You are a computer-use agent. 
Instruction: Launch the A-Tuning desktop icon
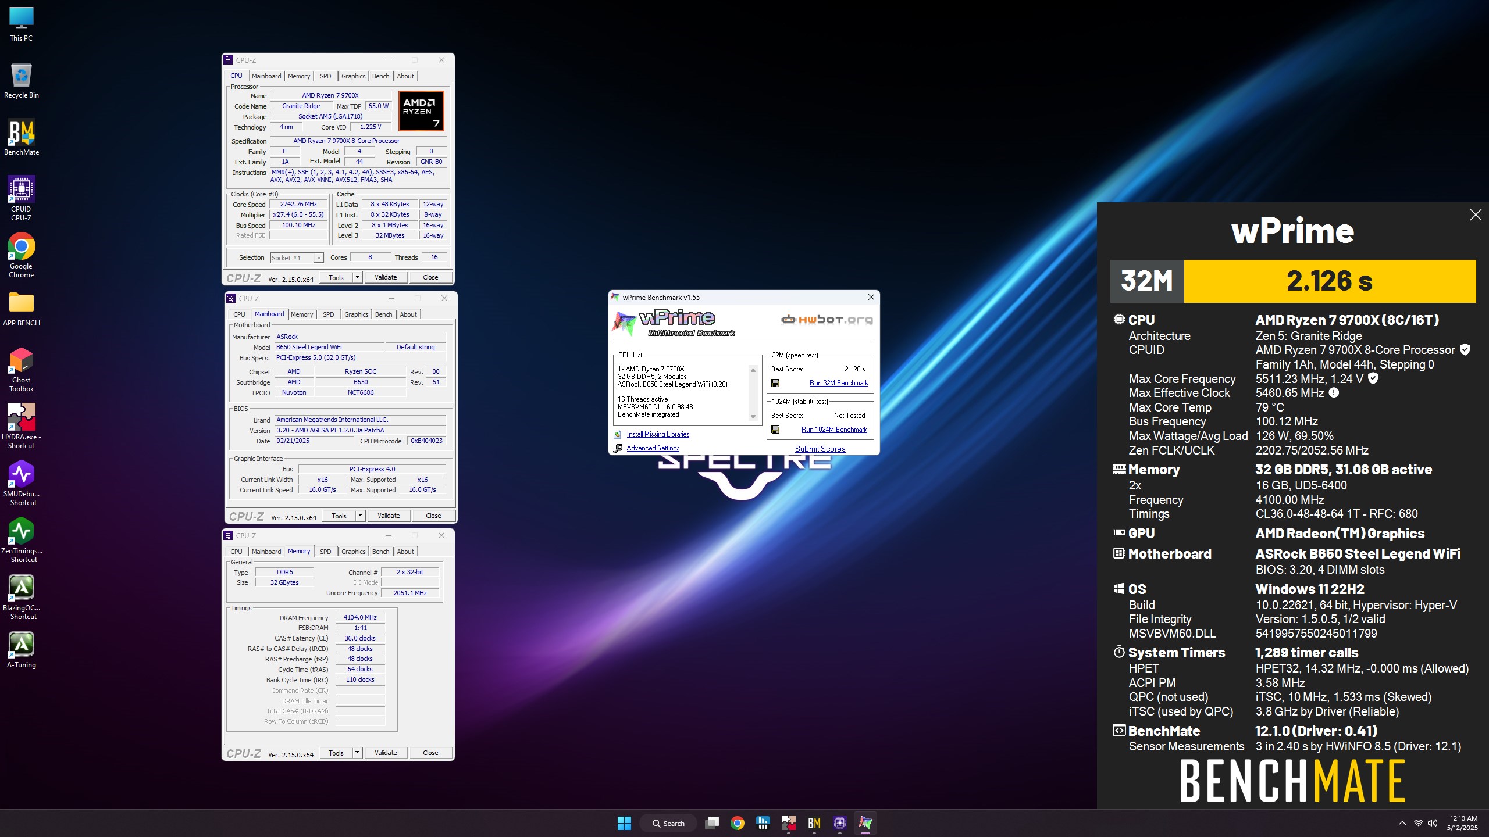pyautogui.click(x=22, y=650)
